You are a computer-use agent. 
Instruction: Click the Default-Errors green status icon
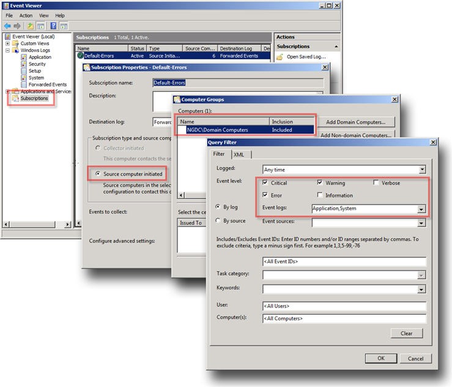click(80, 56)
